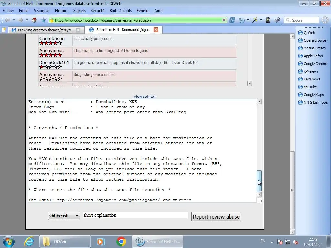
Task: Click text file scrollbar down arrow
Action: pos(259,194)
